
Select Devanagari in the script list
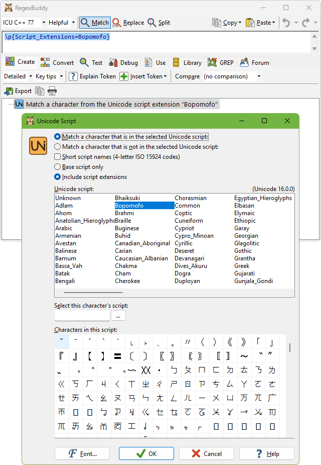[190, 258]
